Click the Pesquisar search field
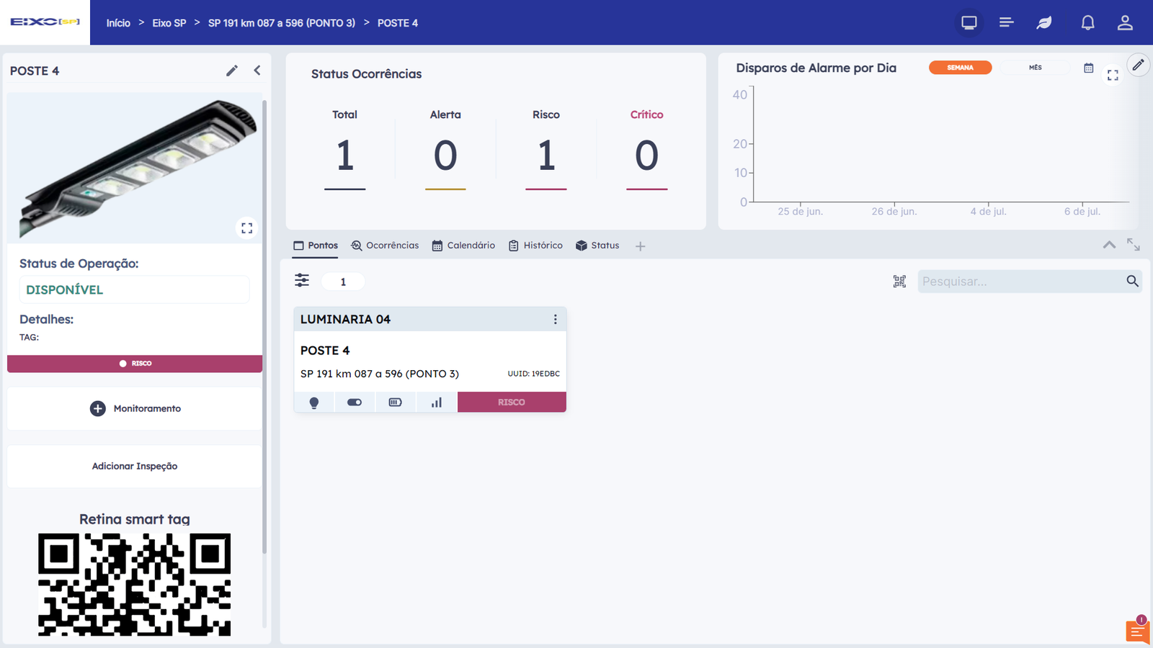This screenshot has width=1153, height=648. pos(1020,282)
